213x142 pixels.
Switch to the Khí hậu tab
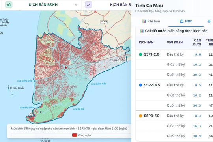point(151,21)
